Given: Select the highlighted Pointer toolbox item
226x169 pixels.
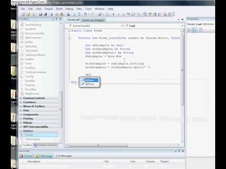Looking at the screenshot, I should [x=39, y=135].
